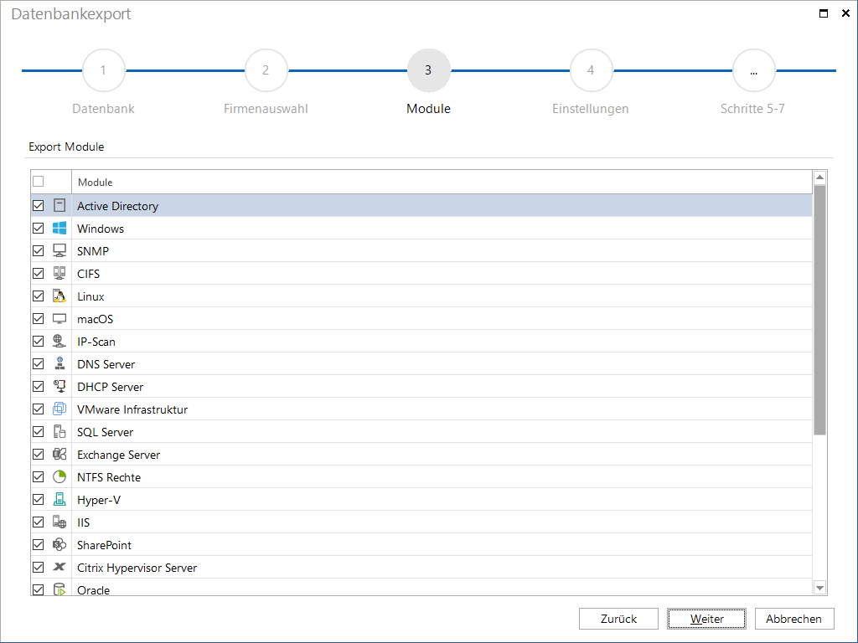Uncheck the Windows module checkbox
The image size is (858, 643).
click(39, 228)
